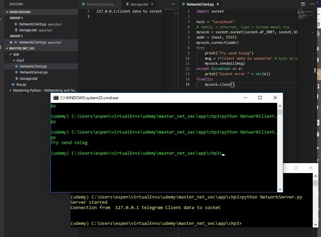The height and width of the screenshot is (237, 321).
Task: Click the 'except Exception as e:' line
Action: (x=220, y=69)
